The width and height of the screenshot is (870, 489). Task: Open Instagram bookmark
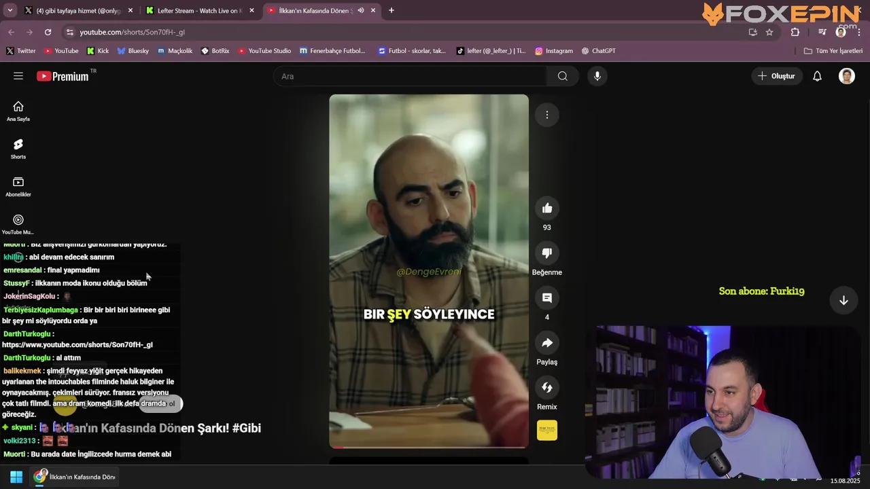click(x=554, y=51)
